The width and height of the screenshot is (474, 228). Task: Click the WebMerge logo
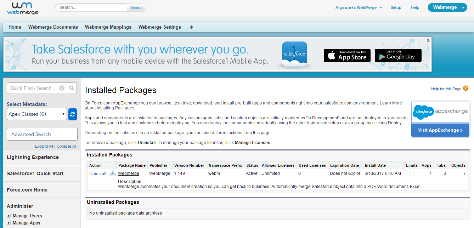pos(22,8)
